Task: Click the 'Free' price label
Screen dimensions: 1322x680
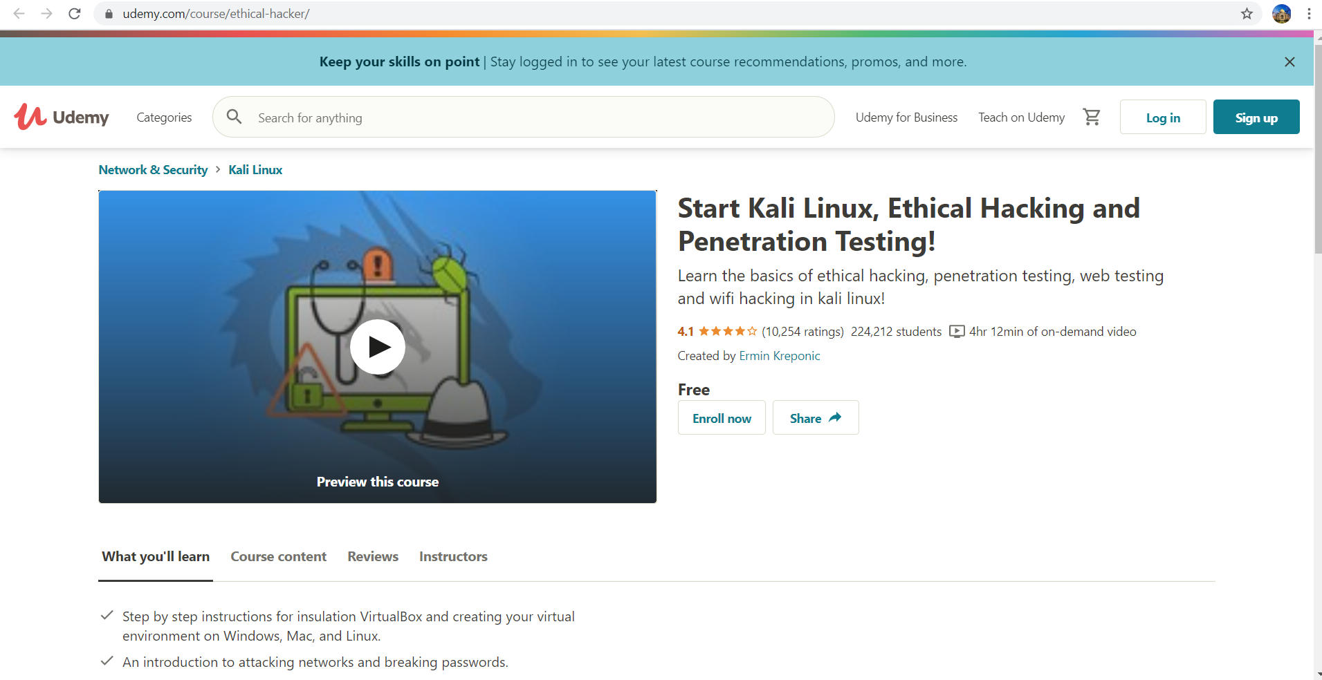Action: coord(694,390)
